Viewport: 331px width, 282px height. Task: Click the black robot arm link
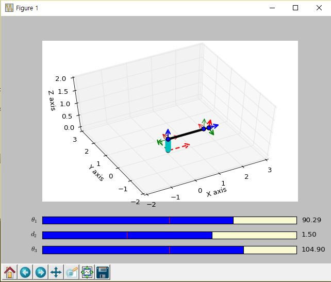[x=186, y=134]
